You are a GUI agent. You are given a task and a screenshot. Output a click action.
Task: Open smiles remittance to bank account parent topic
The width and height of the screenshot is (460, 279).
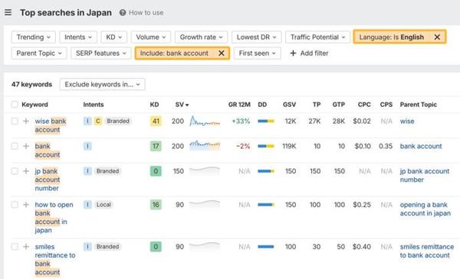427,251
